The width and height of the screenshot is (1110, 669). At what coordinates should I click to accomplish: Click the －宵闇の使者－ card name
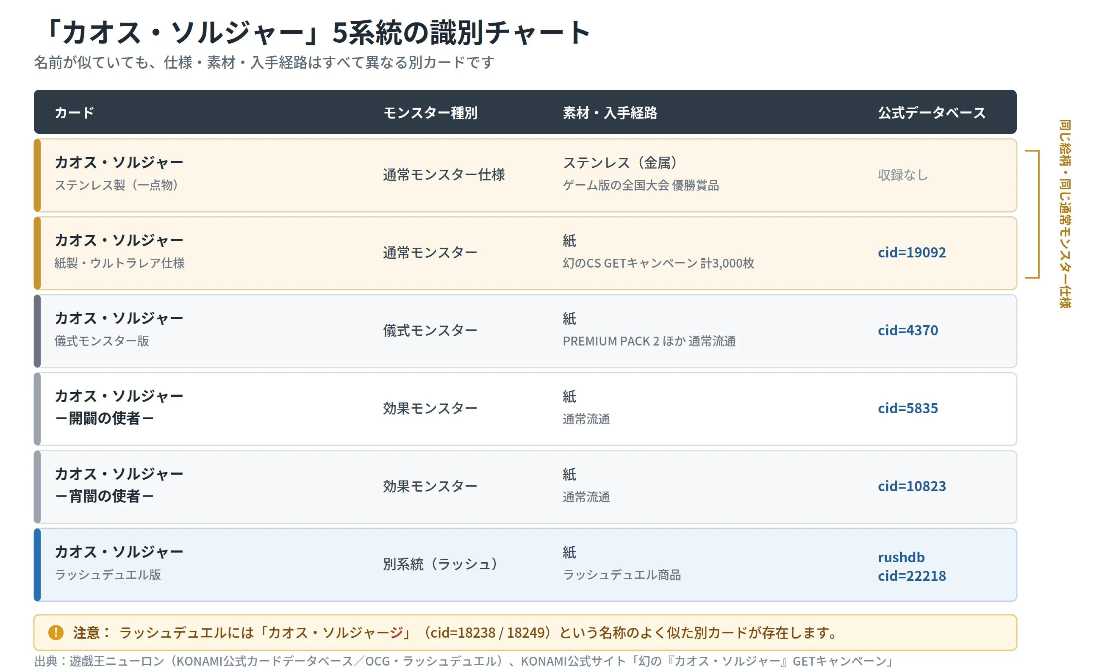coord(104,496)
